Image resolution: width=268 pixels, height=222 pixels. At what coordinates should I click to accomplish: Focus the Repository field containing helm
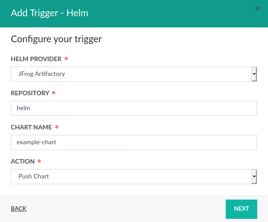(x=134, y=108)
